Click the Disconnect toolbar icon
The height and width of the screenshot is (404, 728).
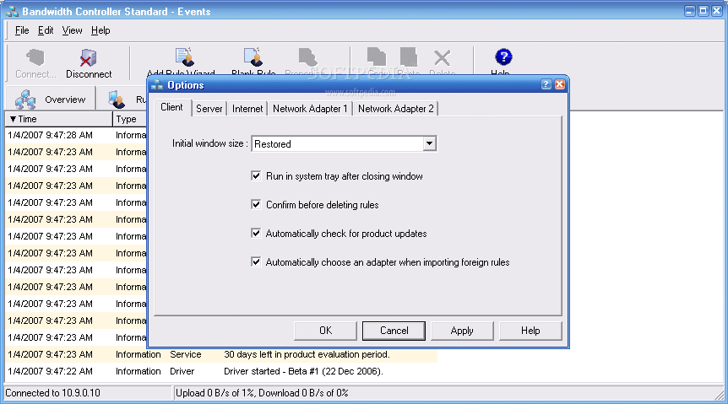tap(88, 58)
